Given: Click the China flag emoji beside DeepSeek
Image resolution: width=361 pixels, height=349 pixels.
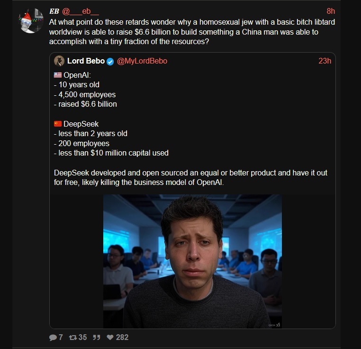Looking at the screenshot, I should click(x=58, y=124).
